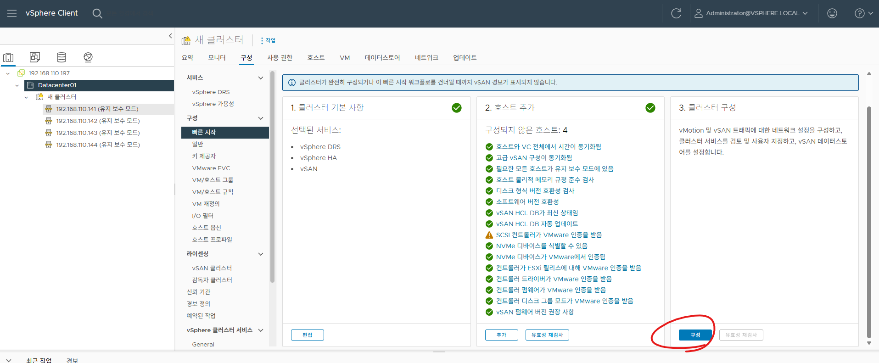
Task: Open the help question mark menu
Action: [863, 13]
